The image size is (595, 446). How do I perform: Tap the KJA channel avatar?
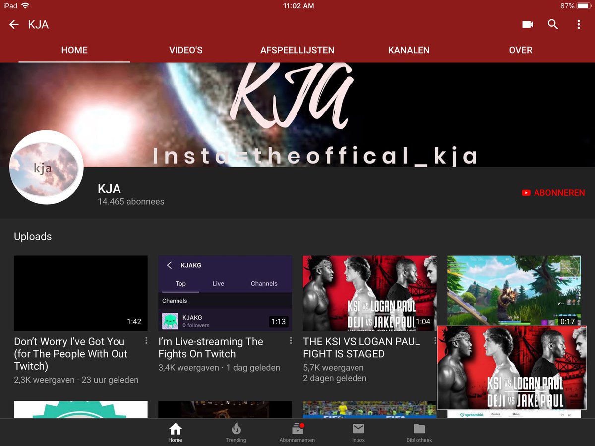click(x=46, y=167)
